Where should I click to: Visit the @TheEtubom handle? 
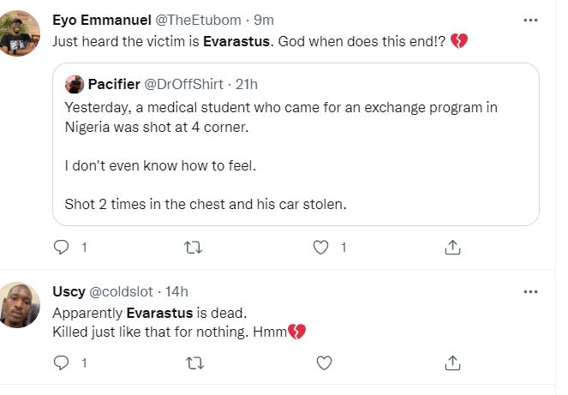[198, 20]
